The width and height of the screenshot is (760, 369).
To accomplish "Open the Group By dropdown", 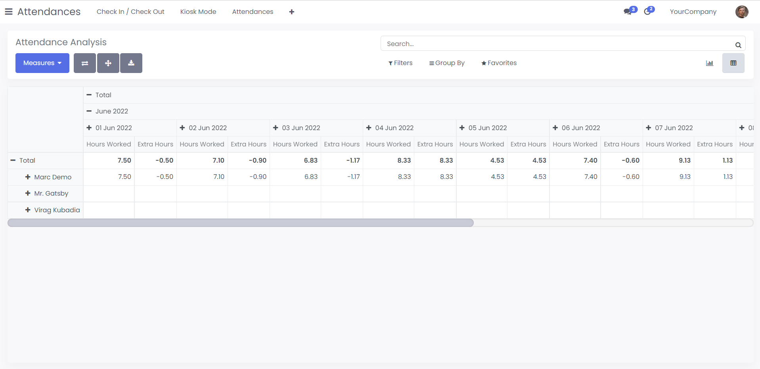I will pyautogui.click(x=447, y=63).
